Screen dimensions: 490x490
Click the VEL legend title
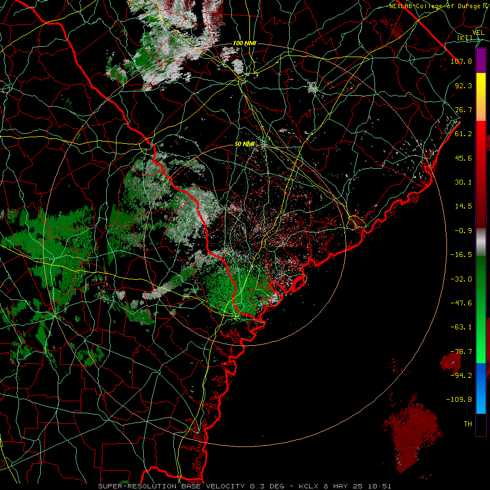point(478,33)
